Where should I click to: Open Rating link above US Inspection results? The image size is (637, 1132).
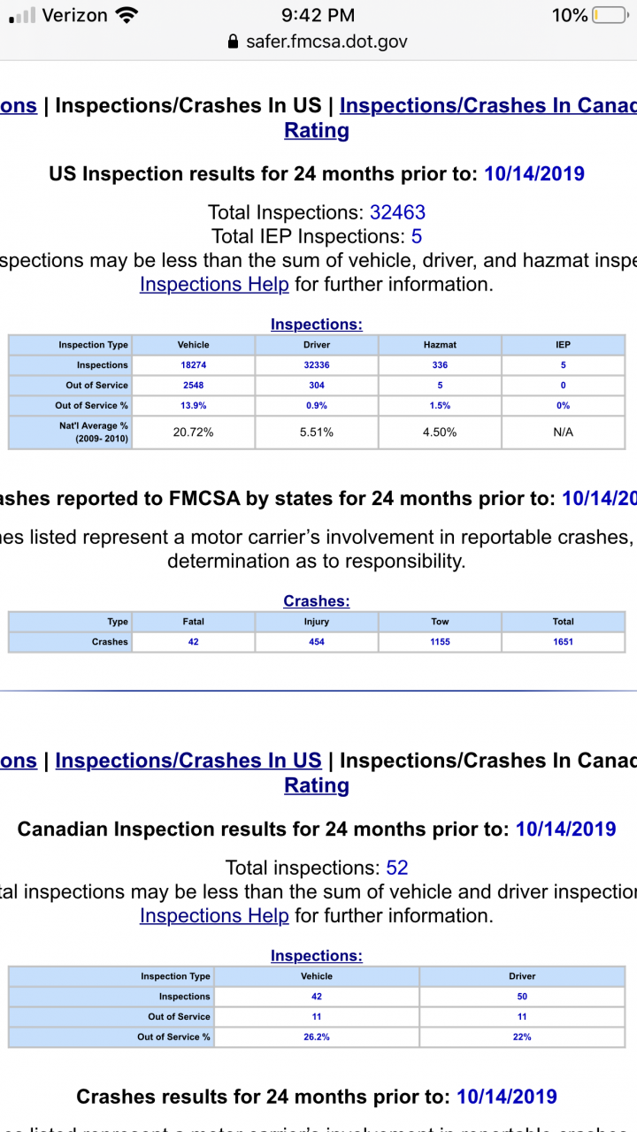pyautogui.click(x=317, y=131)
